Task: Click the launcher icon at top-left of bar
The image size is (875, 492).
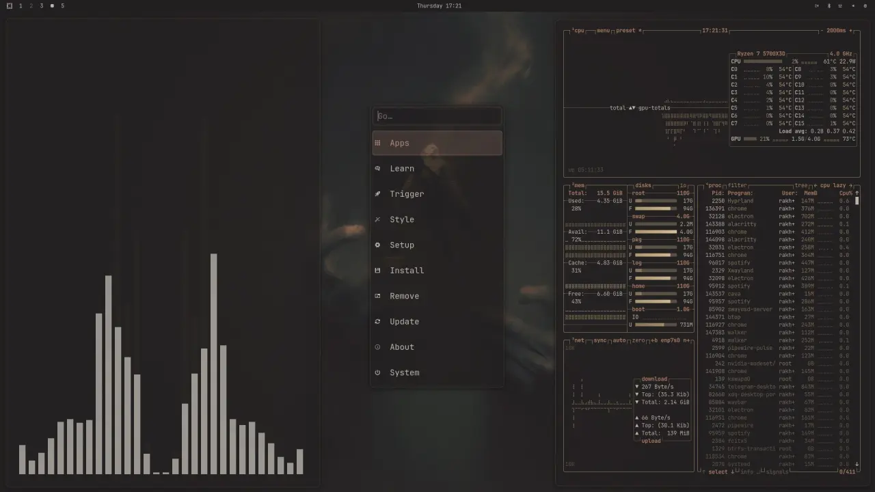Action: click(x=10, y=5)
